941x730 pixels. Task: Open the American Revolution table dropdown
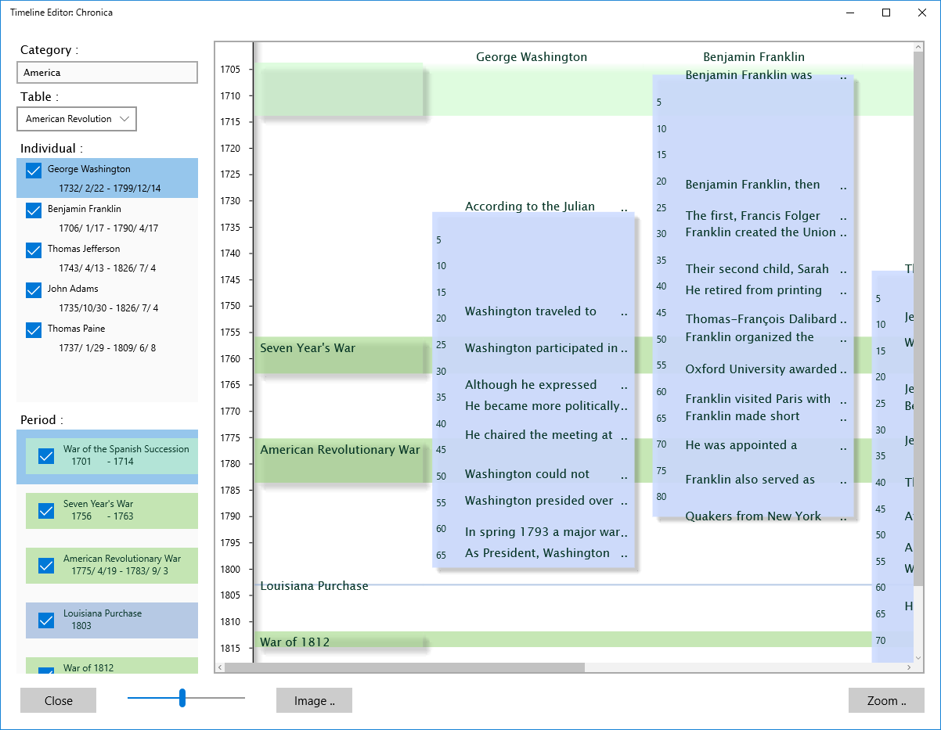point(77,119)
